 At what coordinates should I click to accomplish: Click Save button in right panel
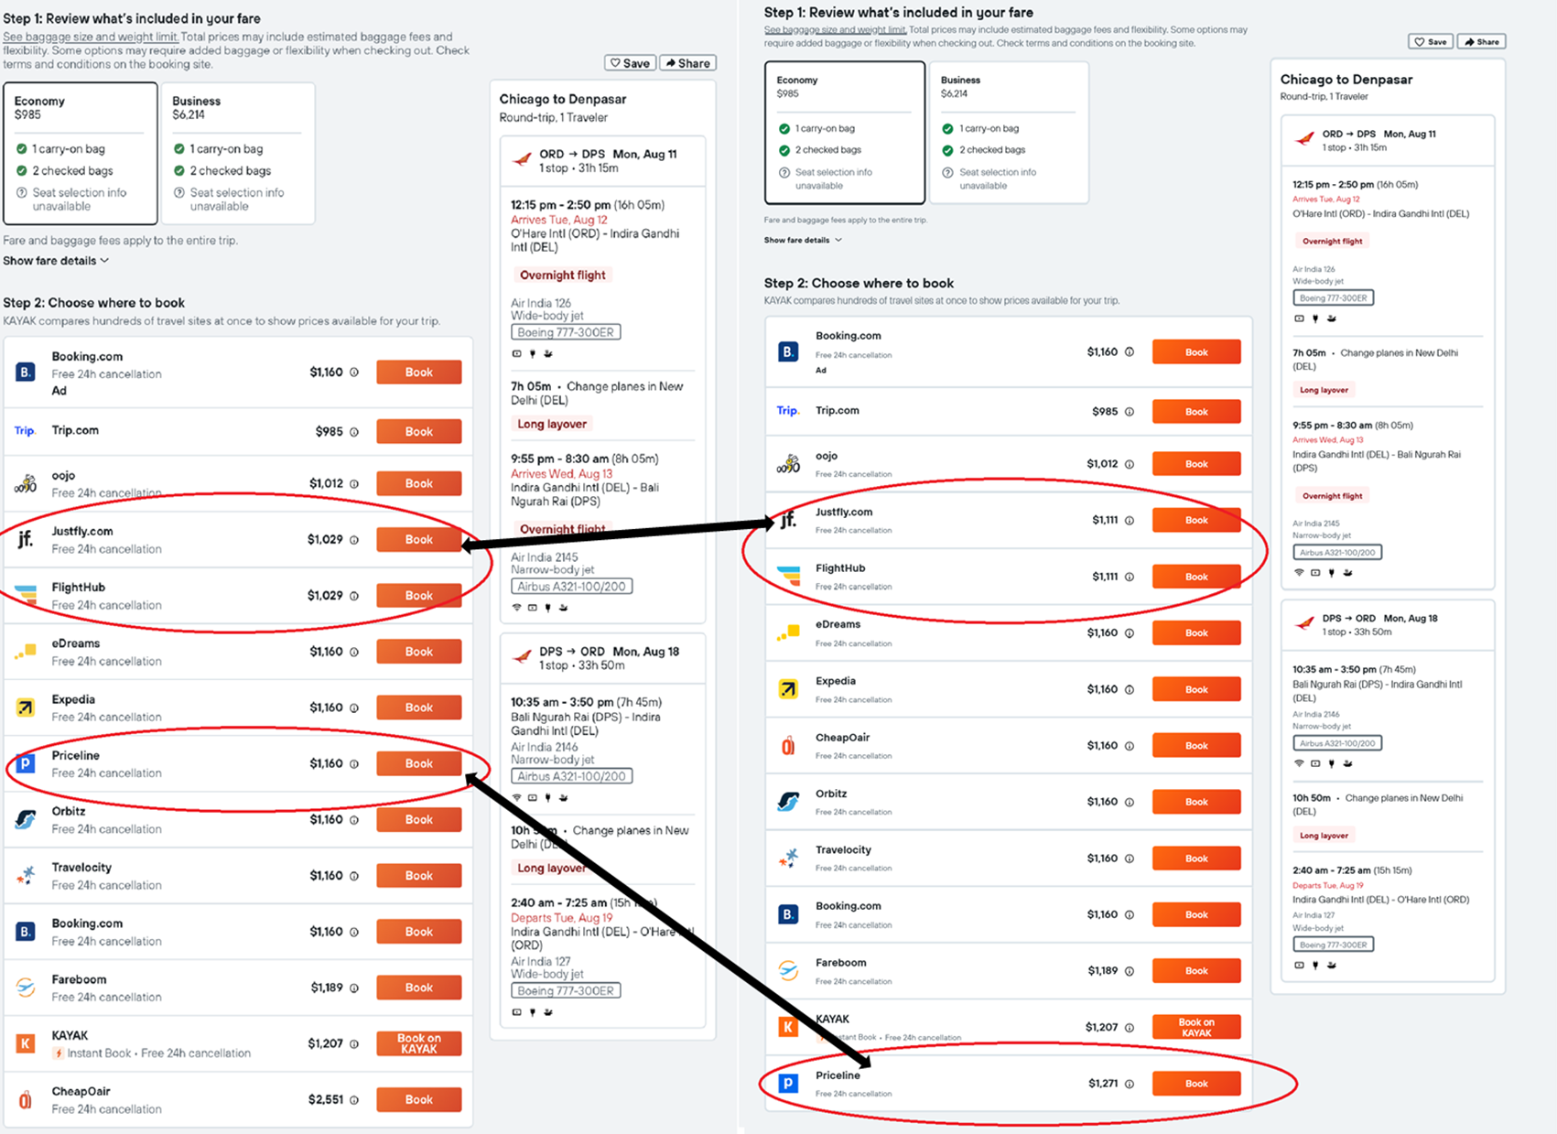(1431, 41)
